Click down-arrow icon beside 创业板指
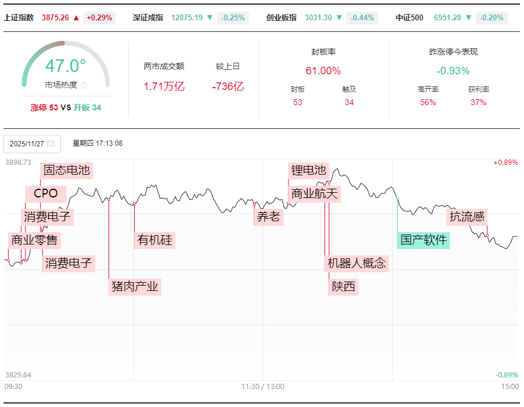Viewport: 524px width, 407px height. [339, 18]
